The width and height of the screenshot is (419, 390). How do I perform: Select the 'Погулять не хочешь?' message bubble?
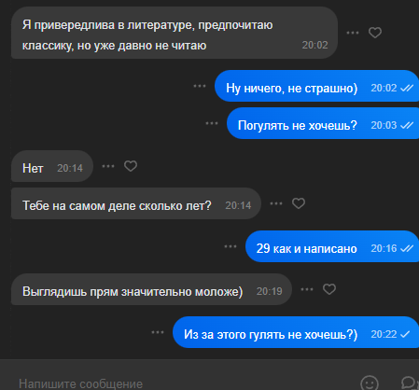tap(323, 123)
